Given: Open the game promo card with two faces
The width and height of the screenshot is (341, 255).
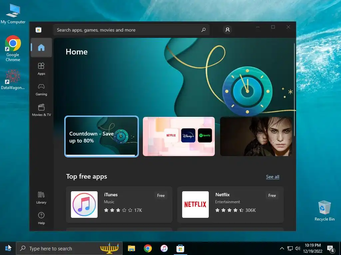Looking at the screenshot, I should (256, 136).
